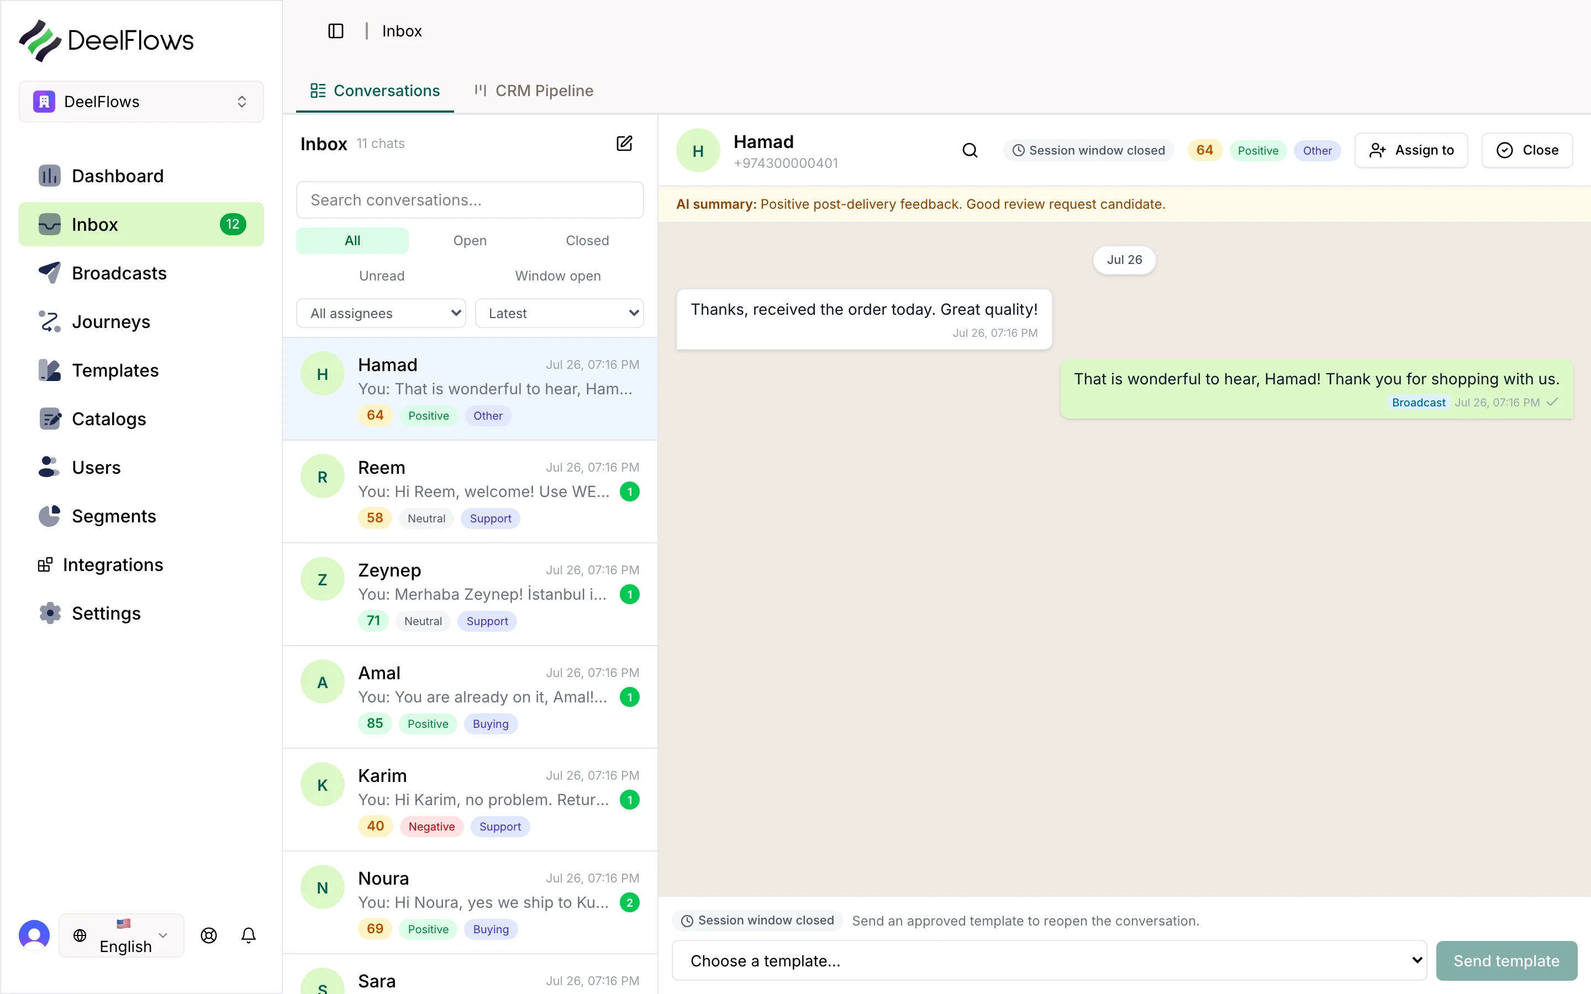Filter by Window open
Viewport: 1591px width, 994px height.
pyautogui.click(x=557, y=276)
